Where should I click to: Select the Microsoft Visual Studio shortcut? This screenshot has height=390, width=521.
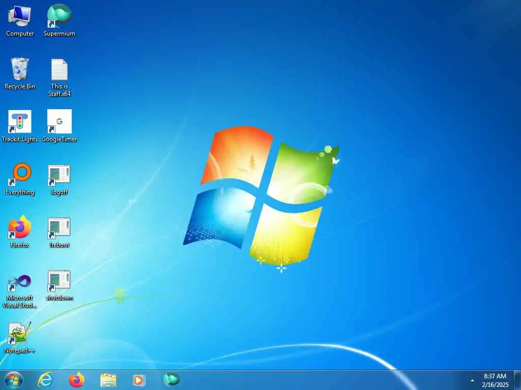[20, 291]
